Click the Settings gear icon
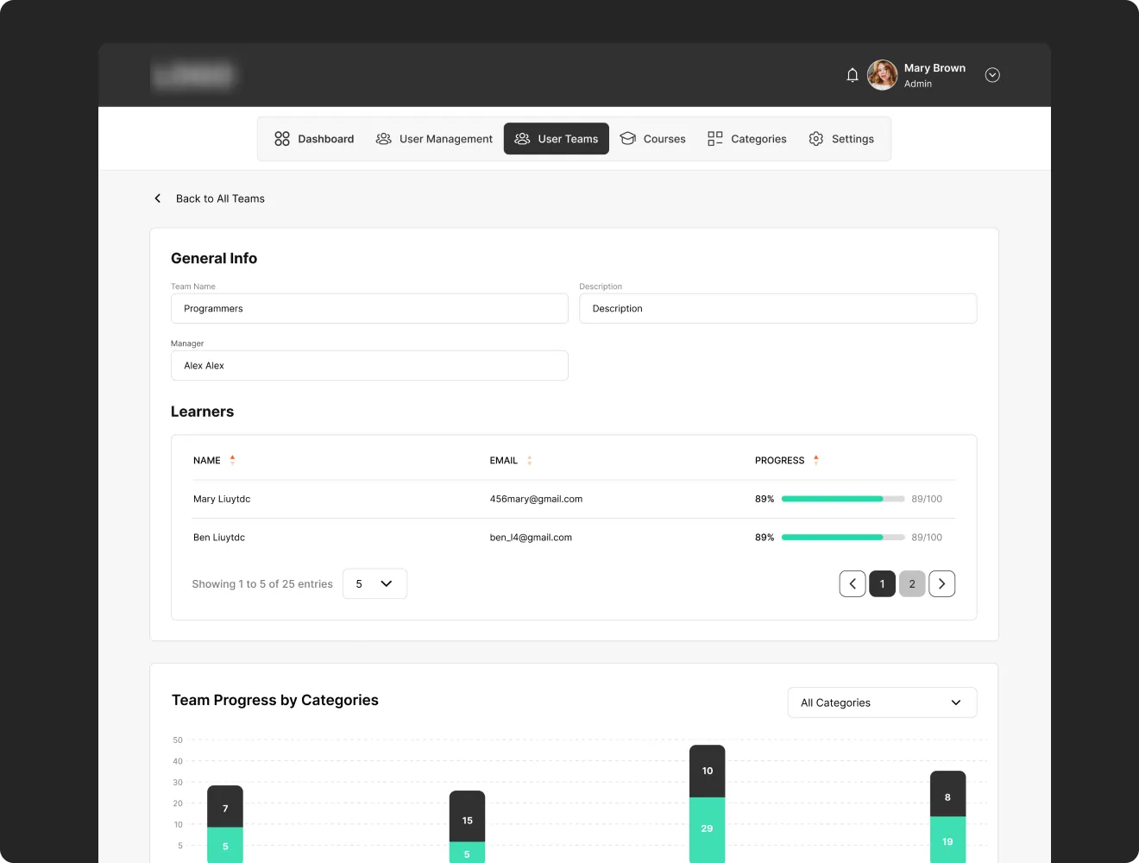This screenshot has height=863, width=1139. tap(816, 139)
